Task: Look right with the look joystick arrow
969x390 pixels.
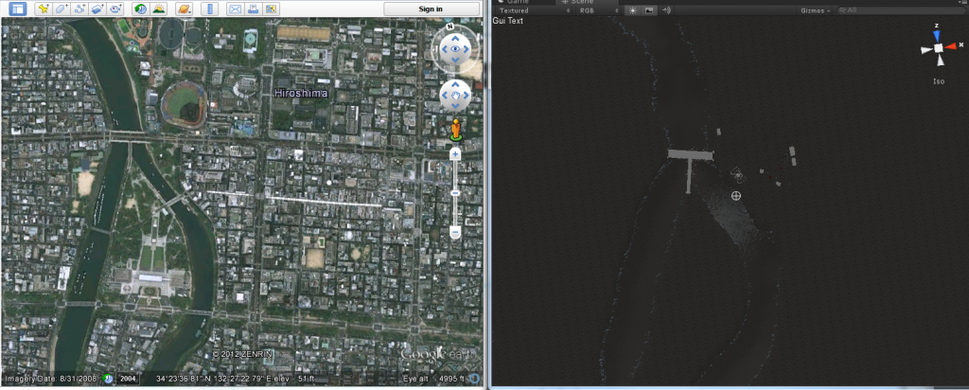Action: click(467, 49)
